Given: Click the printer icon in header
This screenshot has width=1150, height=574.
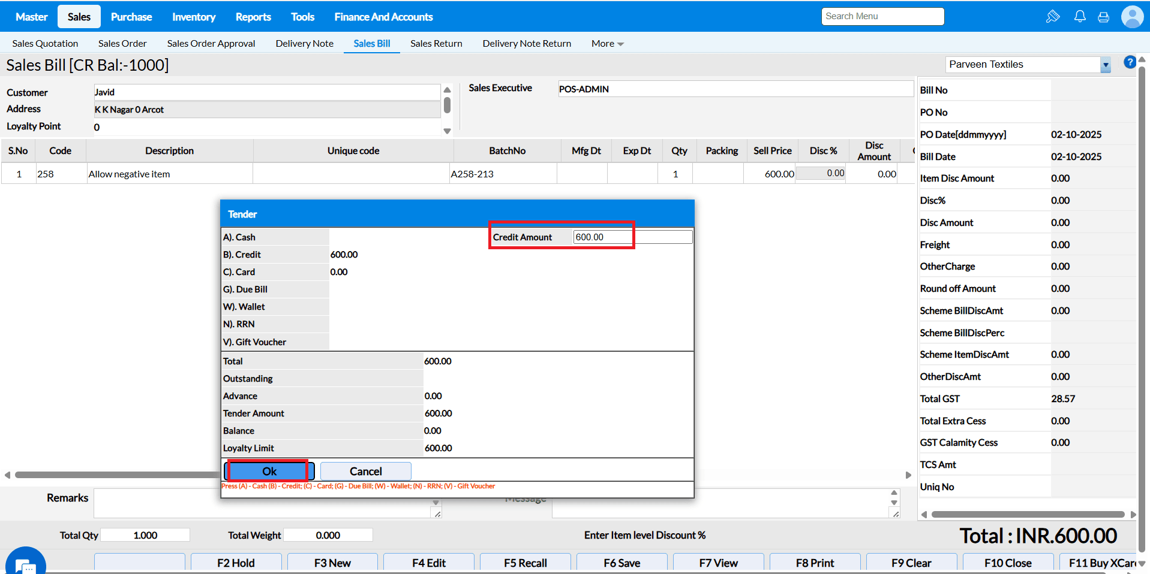Looking at the screenshot, I should pos(1103,17).
